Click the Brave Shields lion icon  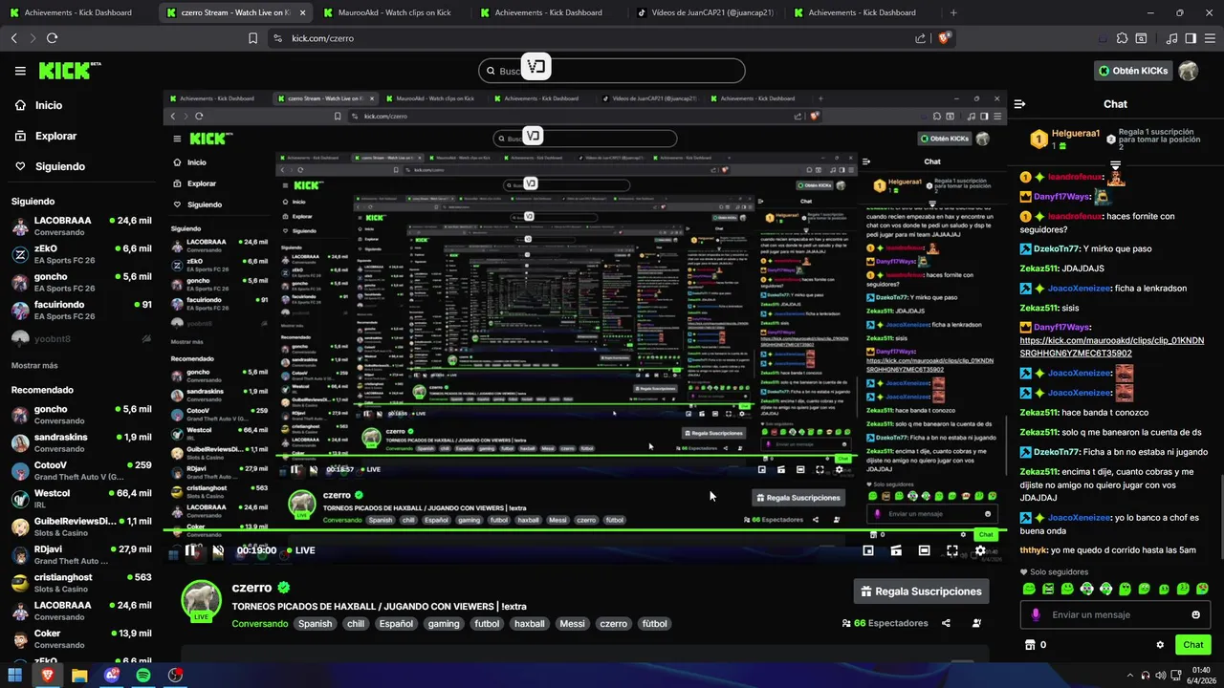click(945, 38)
